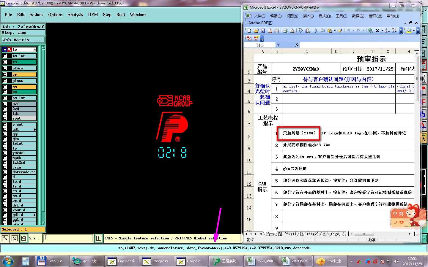
Task: Click Fill Color bucket icon in Excel
Action: coord(409,31)
